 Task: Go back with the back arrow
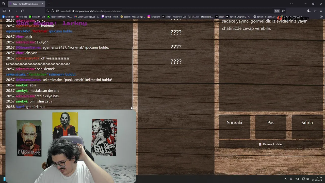[x=10, y=11]
